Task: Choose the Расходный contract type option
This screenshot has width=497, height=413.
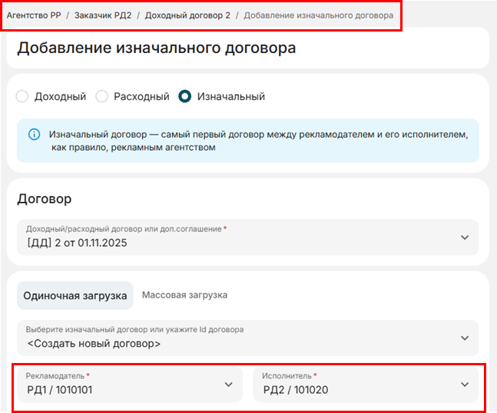Action: coord(101,97)
